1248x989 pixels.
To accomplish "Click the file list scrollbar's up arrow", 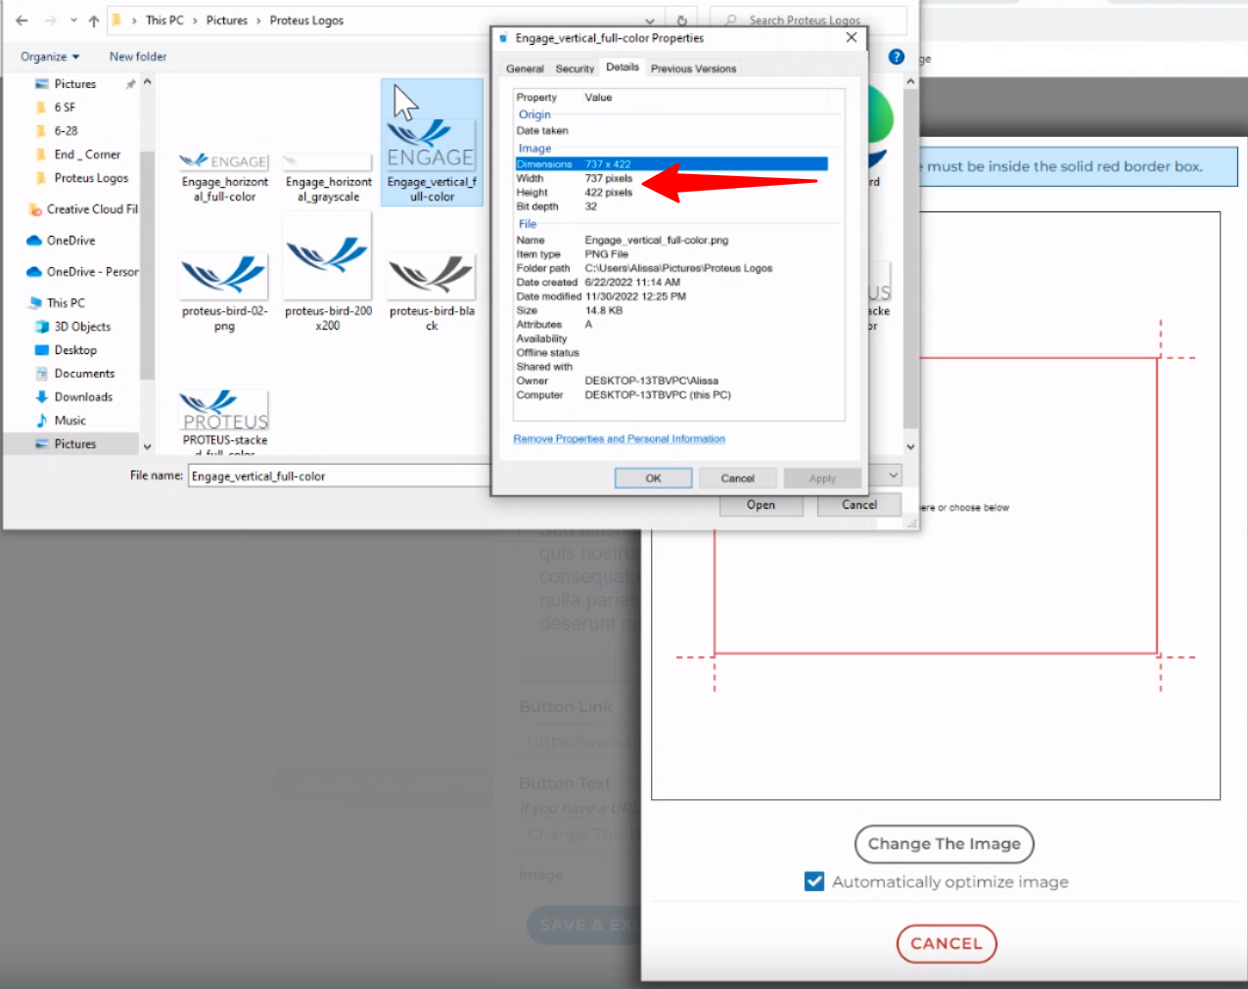I will tap(910, 82).
